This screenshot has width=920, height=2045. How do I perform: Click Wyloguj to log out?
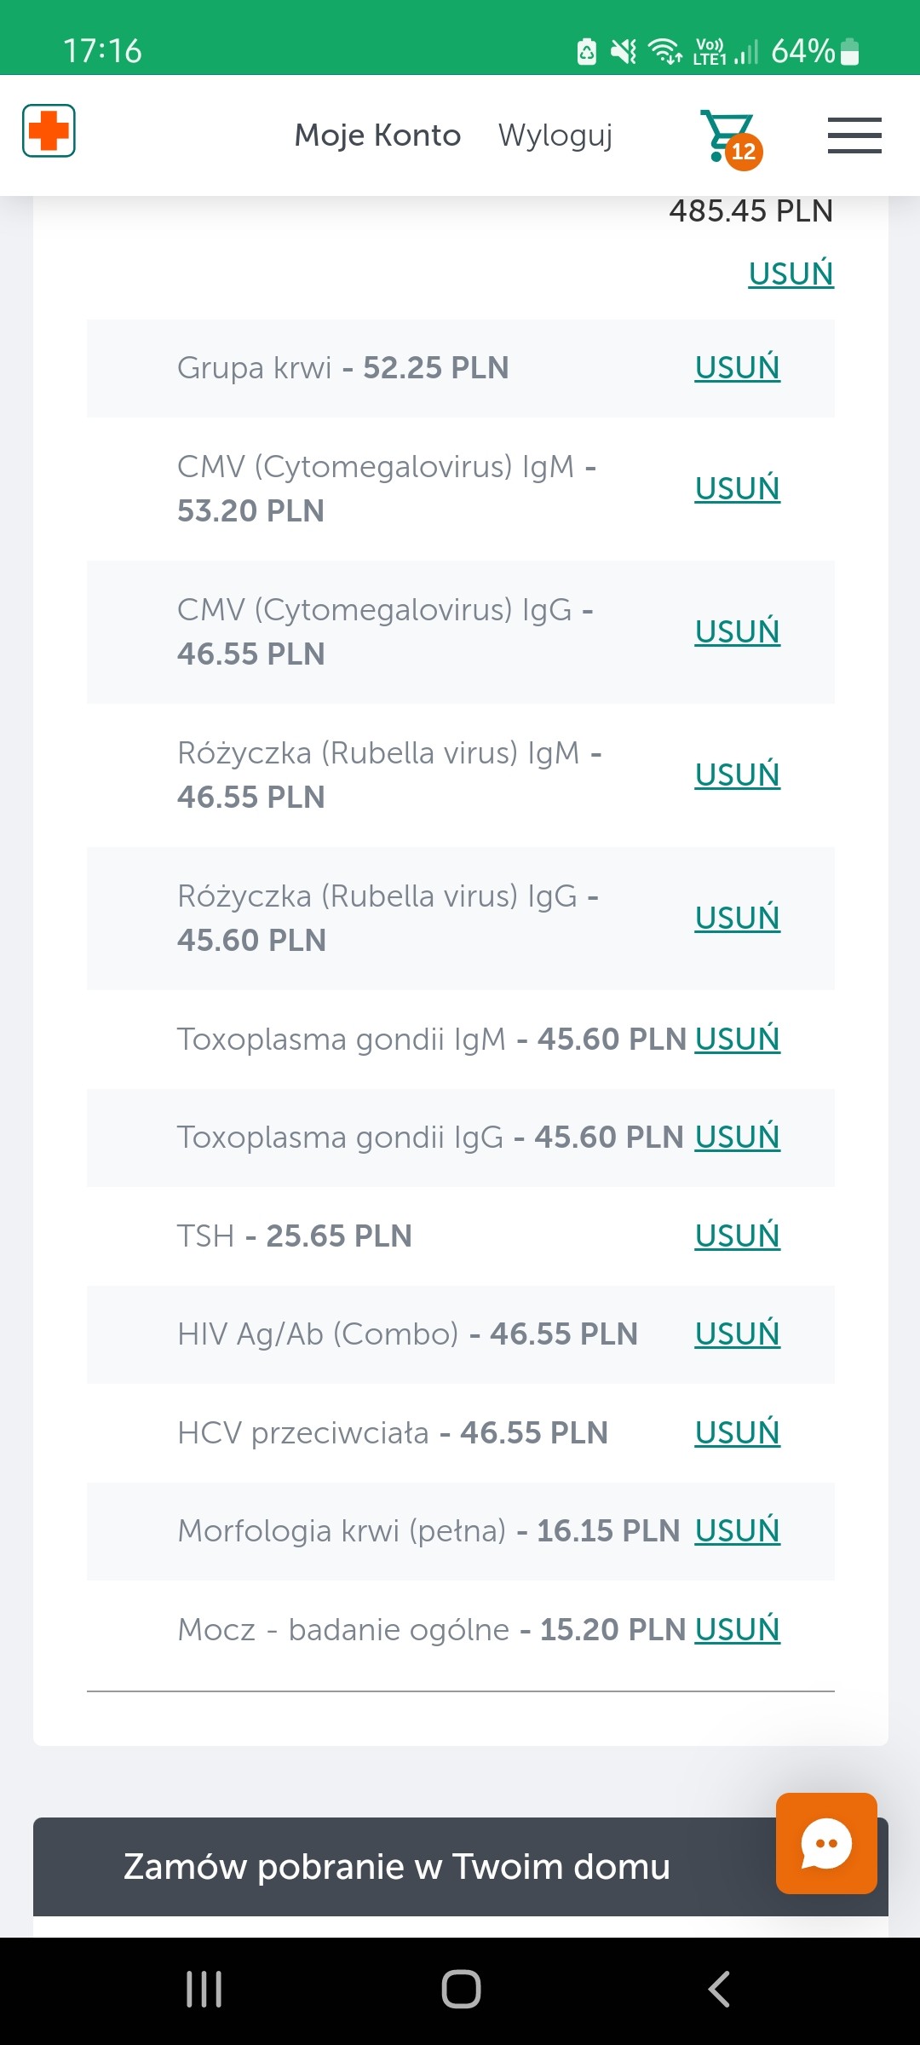click(555, 135)
